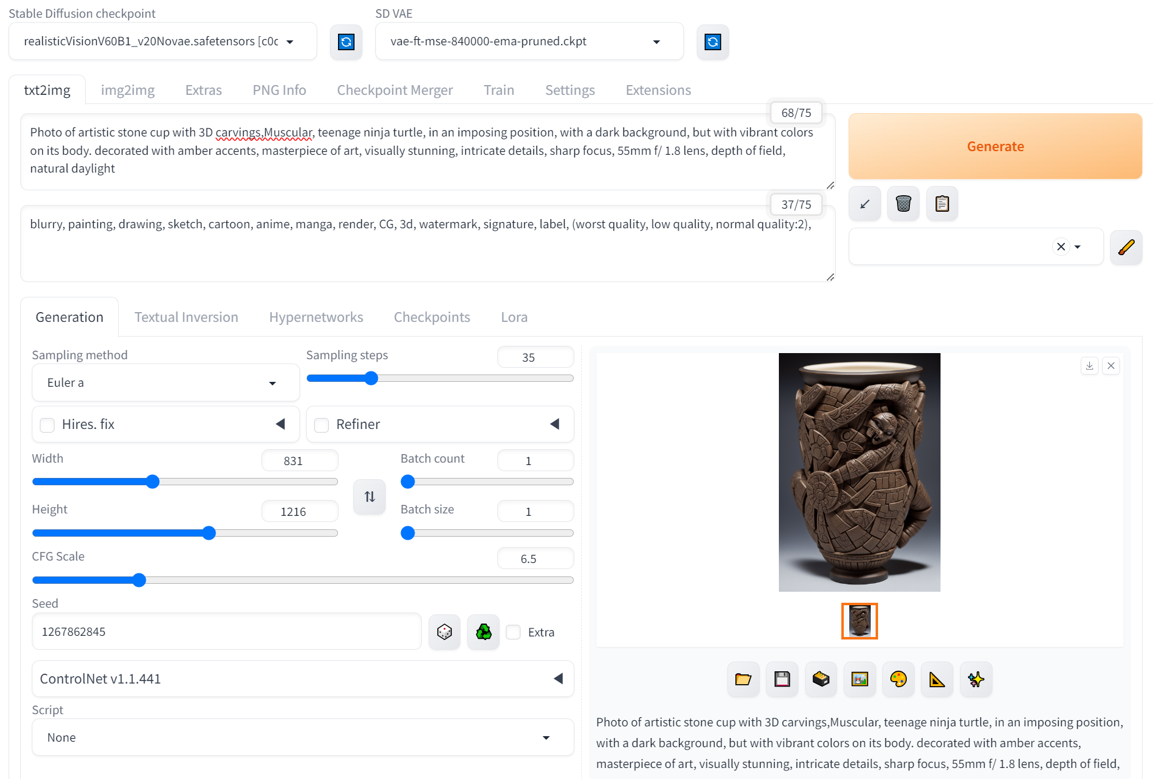Image resolution: width=1153 pixels, height=779 pixels.
Task: Show the Checkpoints tab
Action: click(432, 317)
